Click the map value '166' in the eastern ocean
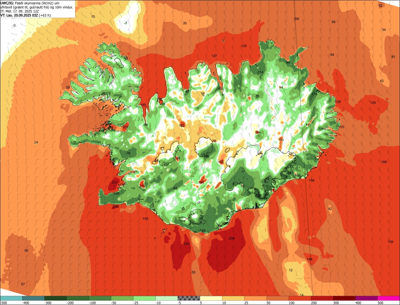 (384, 162)
